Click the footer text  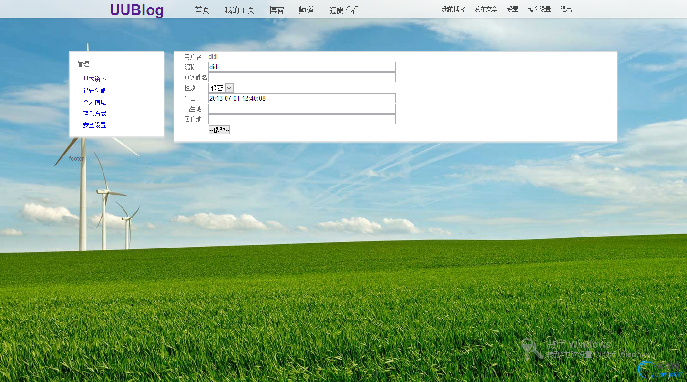coord(76,159)
